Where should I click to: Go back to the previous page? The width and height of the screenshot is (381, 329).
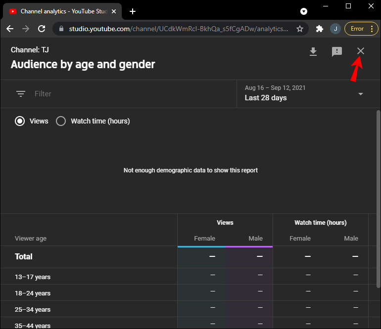coord(10,29)
